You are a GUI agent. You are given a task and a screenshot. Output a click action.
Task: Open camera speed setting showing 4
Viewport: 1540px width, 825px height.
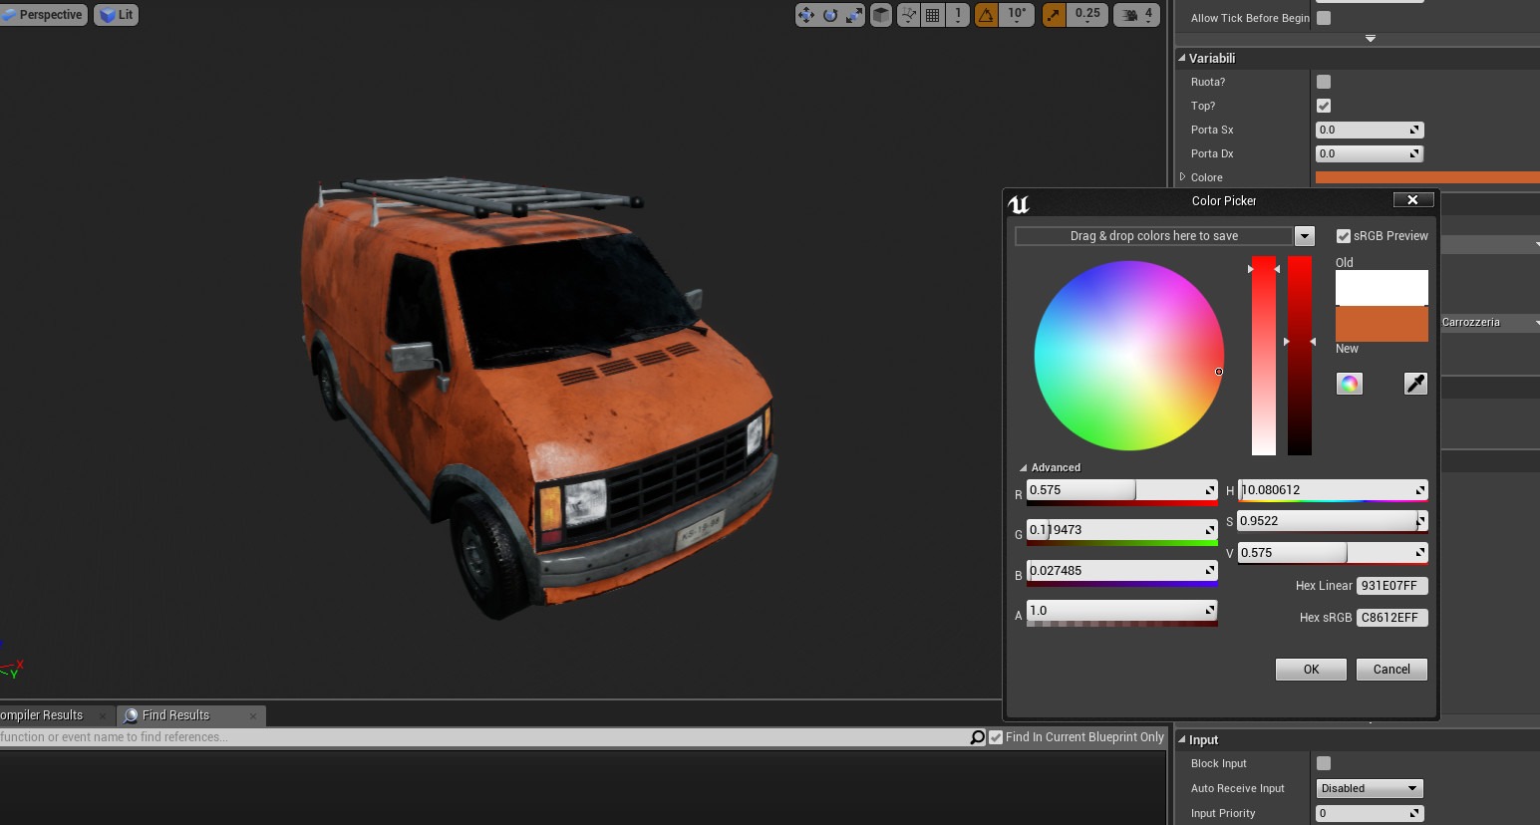point(1136,15)
